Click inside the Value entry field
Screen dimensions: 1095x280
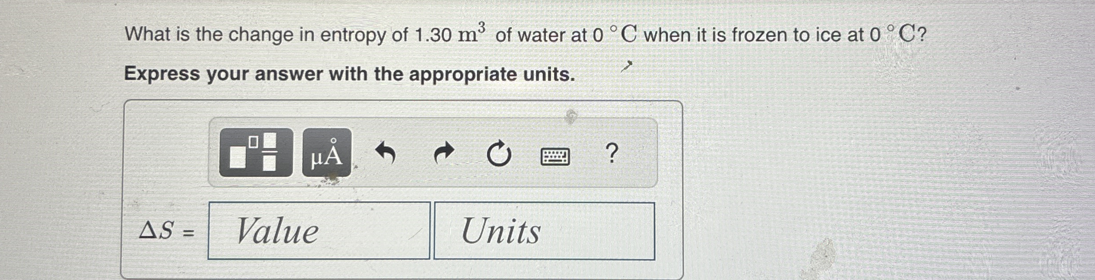(320, 230)
